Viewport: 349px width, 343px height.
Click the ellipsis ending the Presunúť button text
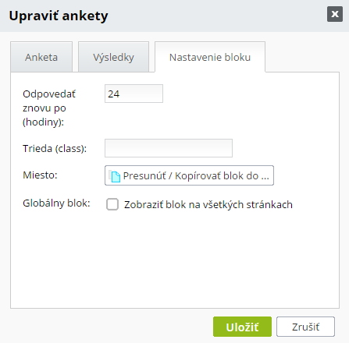(x=265, y=179)
